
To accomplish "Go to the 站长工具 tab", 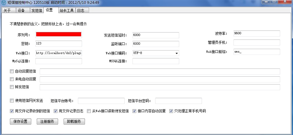I will (67, 10).
